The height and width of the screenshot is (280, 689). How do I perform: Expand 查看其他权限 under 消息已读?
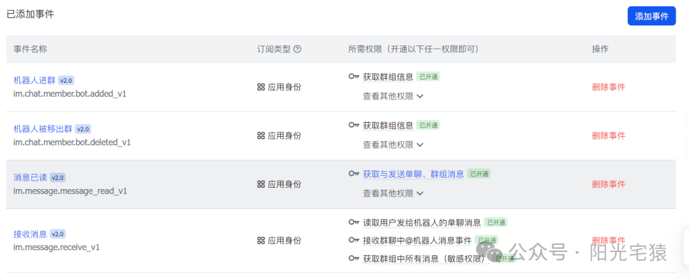click(x=393, y=193)
